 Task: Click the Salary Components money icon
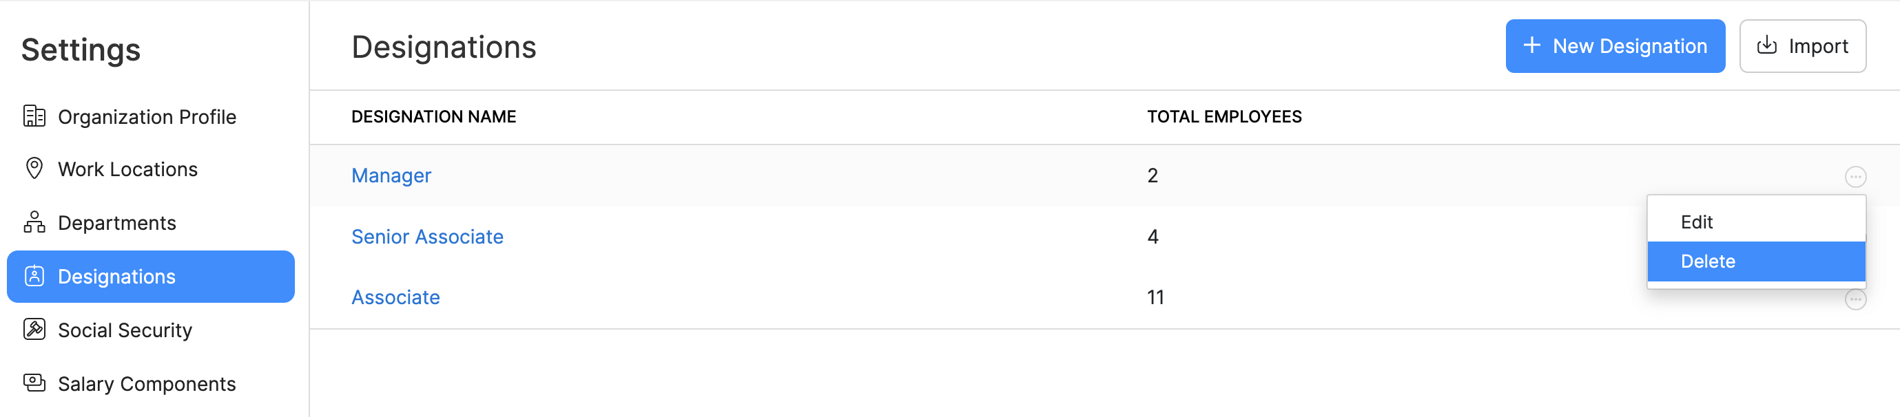[34, 383]
